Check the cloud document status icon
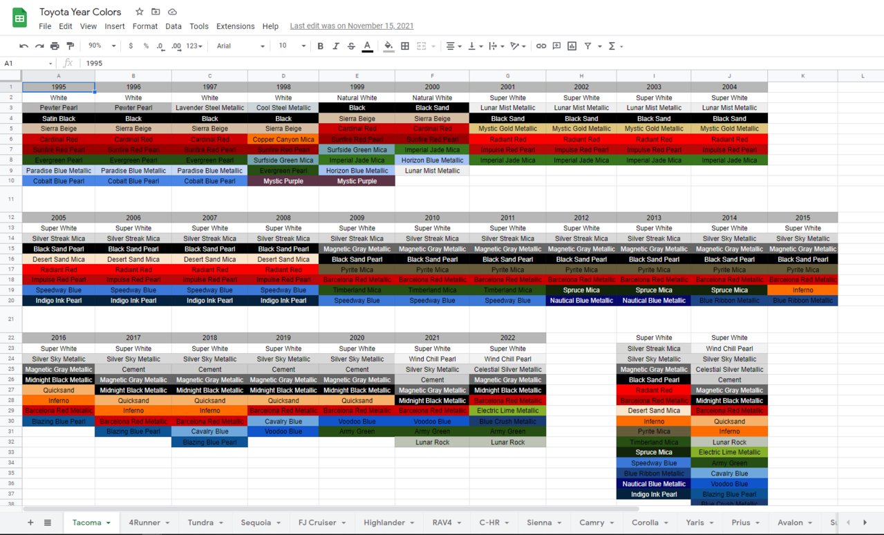 click(172, 12)
